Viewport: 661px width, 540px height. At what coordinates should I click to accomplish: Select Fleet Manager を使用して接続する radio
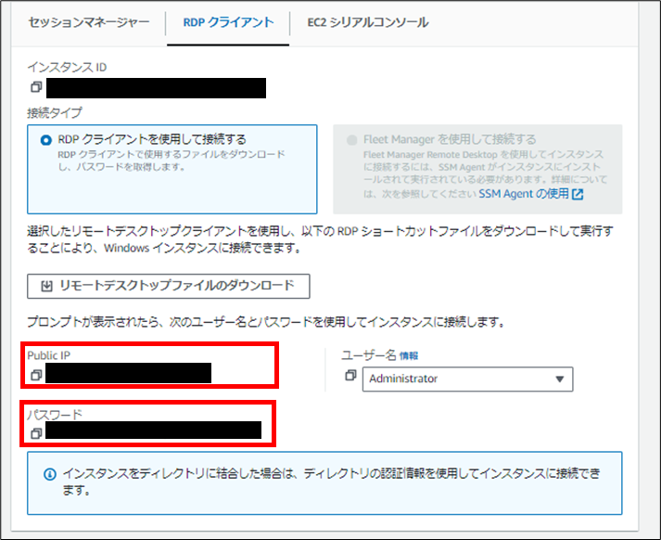[351, 140]
